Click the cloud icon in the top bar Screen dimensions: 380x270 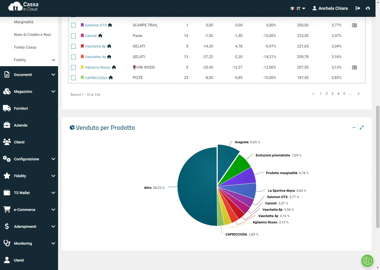click(x=368, y=8)
